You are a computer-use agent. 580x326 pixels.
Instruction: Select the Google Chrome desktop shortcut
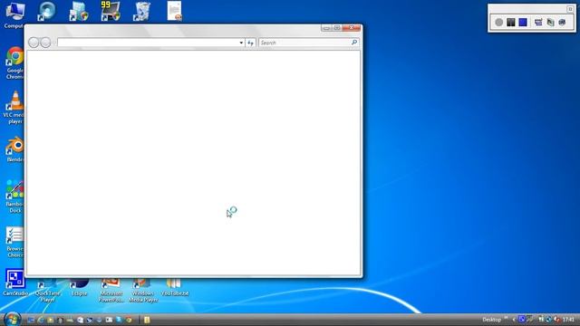pyautogui.click(x=14, y=62)
